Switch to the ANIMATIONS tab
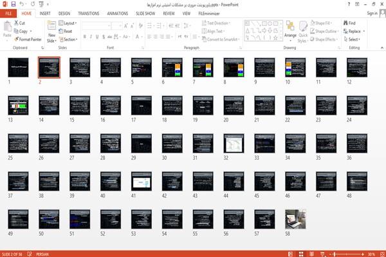The width and height of the screenshot is (386, 257). coord(118,14)
